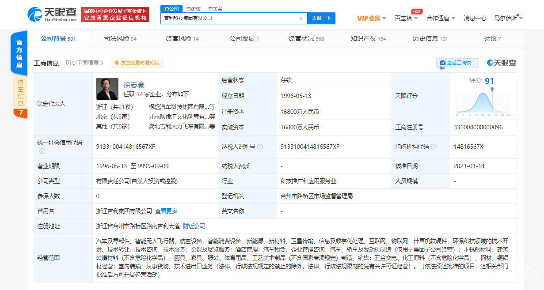Select the 查老板 search tab
Screen dimensions: 544x290
[193, 9]
